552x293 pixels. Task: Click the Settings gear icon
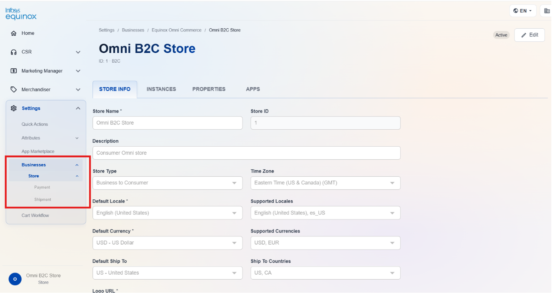click(x=13, y=108)
